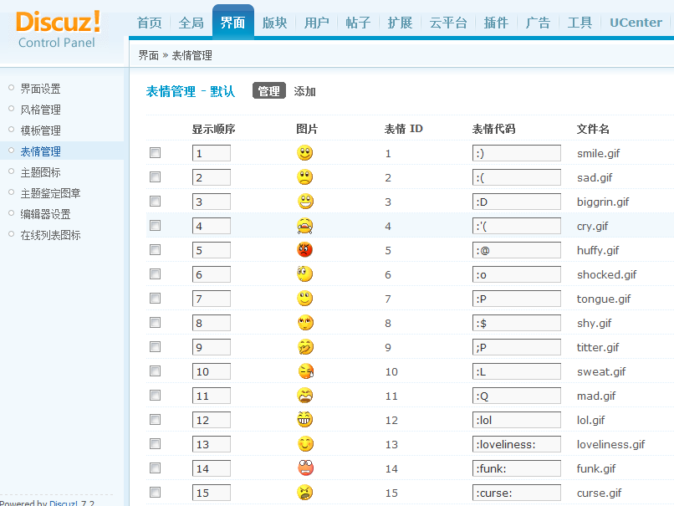Click the file name titter.gif
This screenshot has width=674, height=506.
pos(598,347)
